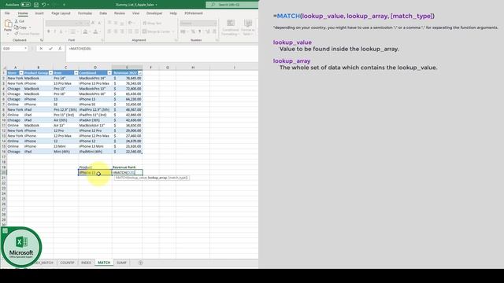Click the Increase Decimal icon
Viewport: 504px width, 283px height.
click(x=207, y=31)
